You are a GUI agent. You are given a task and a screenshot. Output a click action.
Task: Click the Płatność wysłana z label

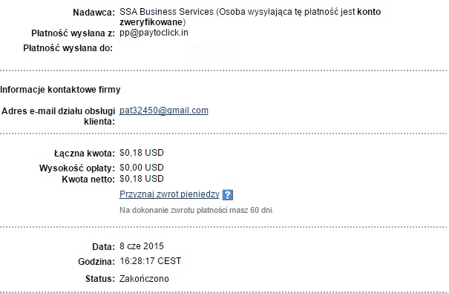click(73, 33)
